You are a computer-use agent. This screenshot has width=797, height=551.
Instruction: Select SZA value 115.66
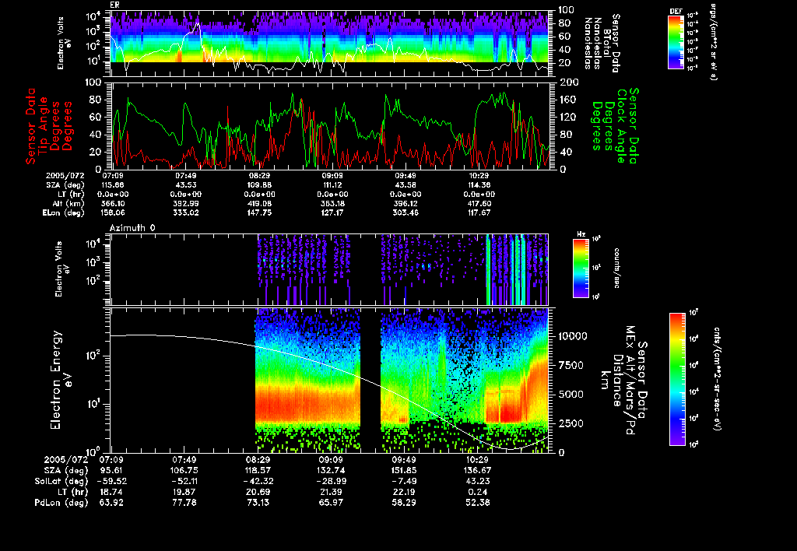pos(114,185)
